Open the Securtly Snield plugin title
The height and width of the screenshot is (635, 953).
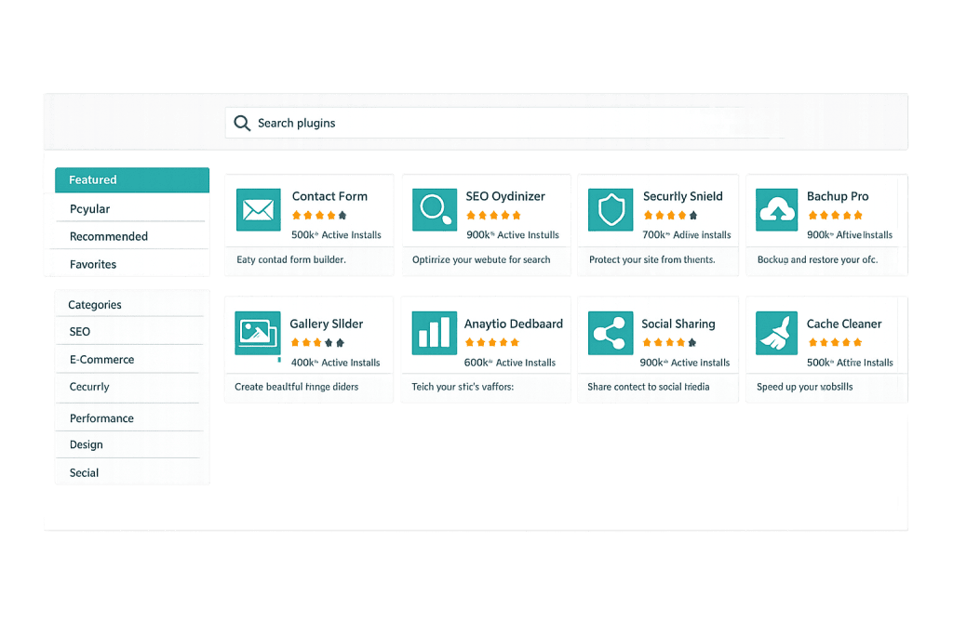tap(682, 196)
